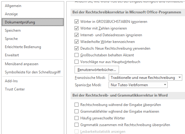Enable Rechtschreibung während der Eingabe überprüfen

click(x=76, y=105)
